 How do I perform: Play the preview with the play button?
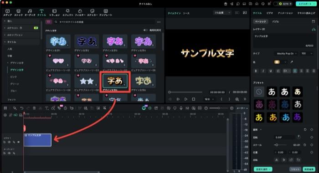(x=185, y=99)
